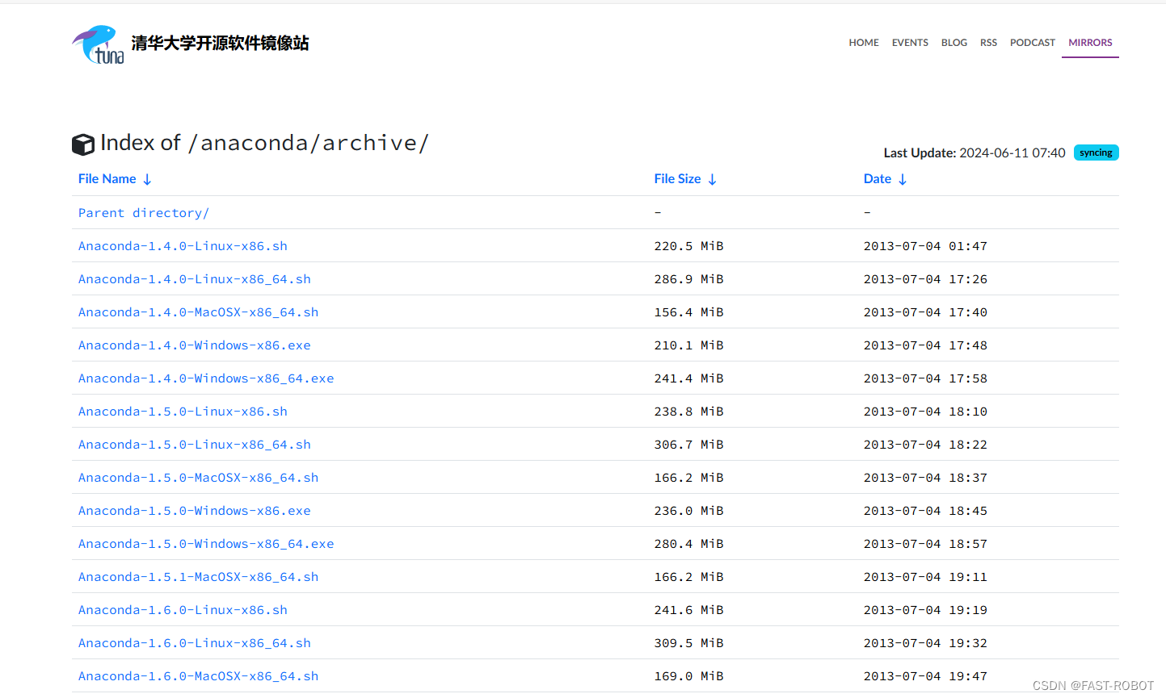Download Anaconda-1.6.0-Linux-x86_64.sh
This screenshot has width=1166, height=698.
click(x=195, y=643)
